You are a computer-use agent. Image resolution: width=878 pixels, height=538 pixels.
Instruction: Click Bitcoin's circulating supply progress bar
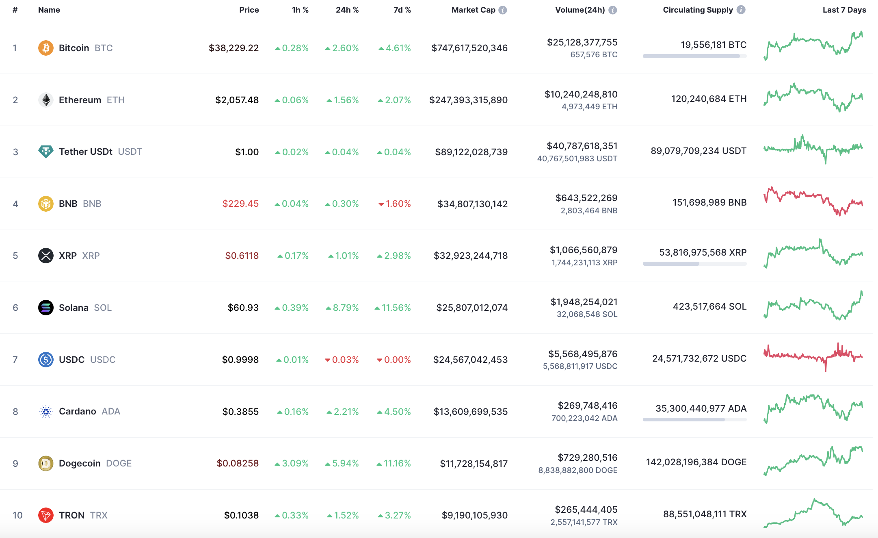coord(694,56)
